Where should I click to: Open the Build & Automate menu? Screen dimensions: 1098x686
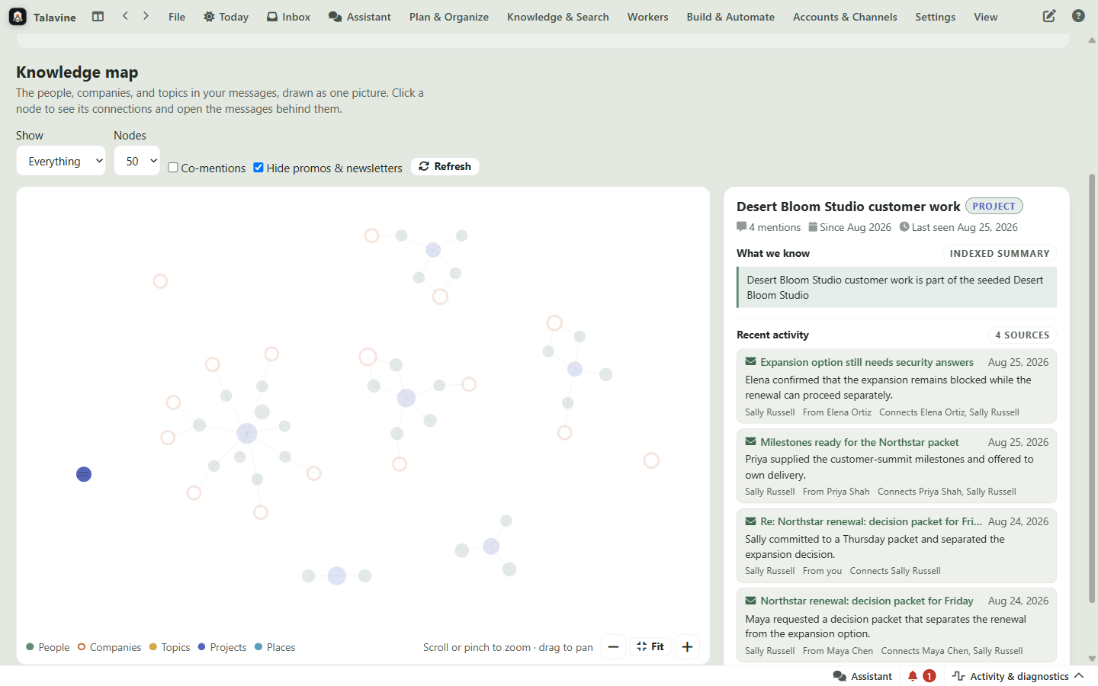[x=730, y=17]
